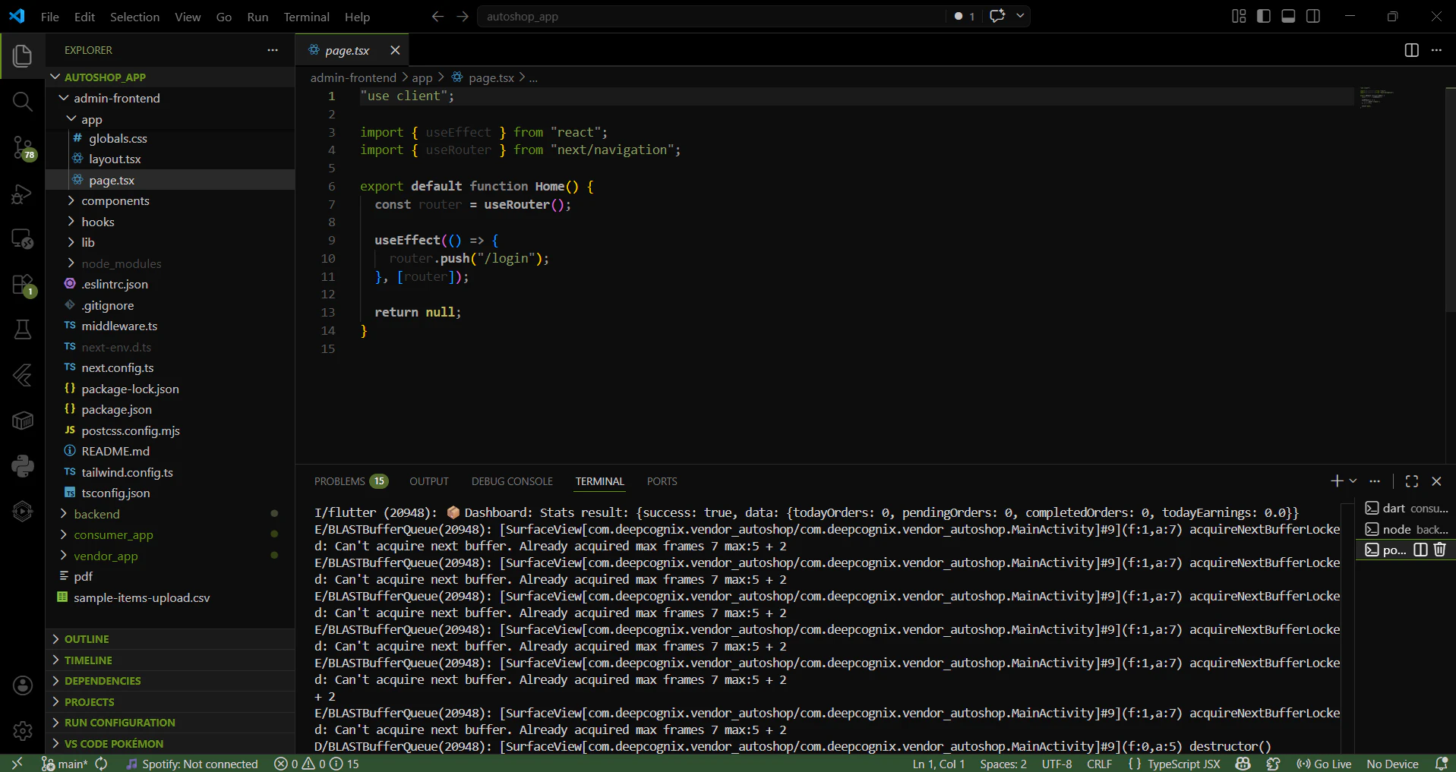Open the Remote Explorer icon
Image resolution: width=1456 pixels, height=772 pixels.
[22, 239]
